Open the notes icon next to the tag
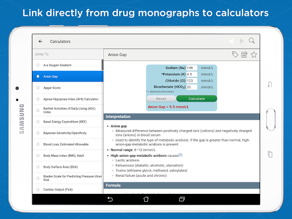This screenshot has height=219, width=292. click(x=244, y=55)
